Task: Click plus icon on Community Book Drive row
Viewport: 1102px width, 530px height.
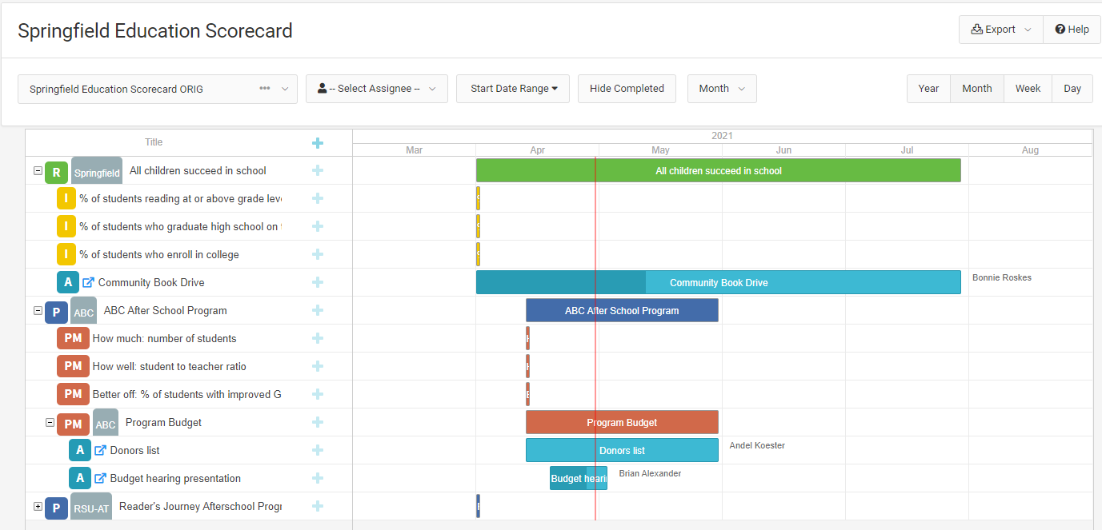Action: [318, 282]
